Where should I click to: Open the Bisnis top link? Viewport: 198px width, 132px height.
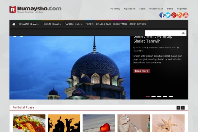click(170, 9)
